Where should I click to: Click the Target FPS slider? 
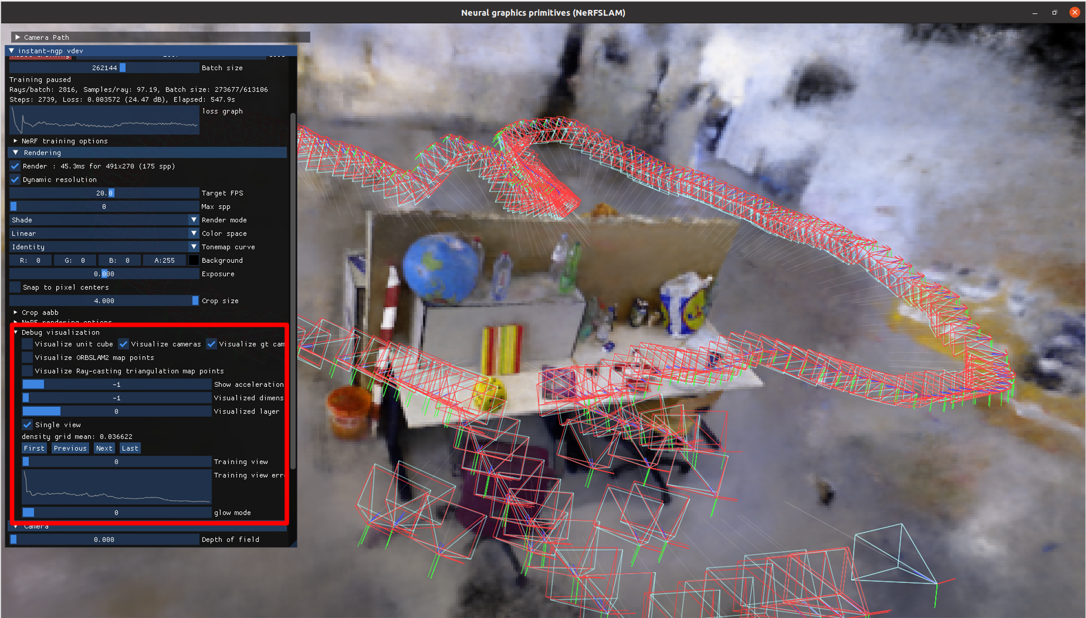click(104, 193)
